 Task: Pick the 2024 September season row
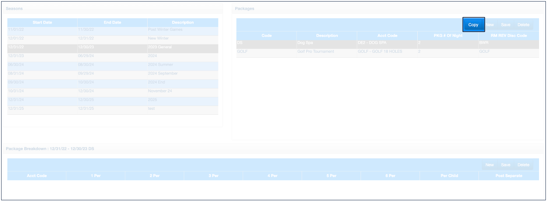coord(113,73)
